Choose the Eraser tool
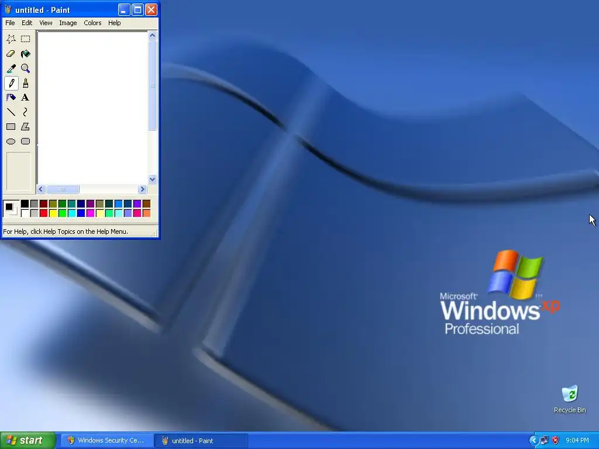 tap(11, 54)
